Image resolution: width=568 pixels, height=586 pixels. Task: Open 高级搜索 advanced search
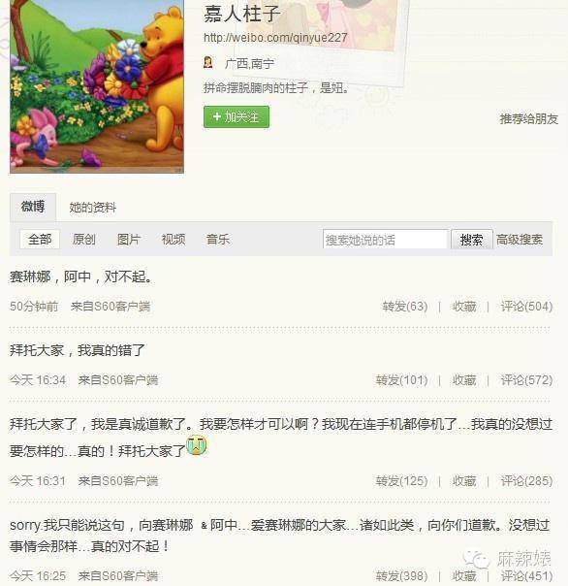(x=520, y=240)
